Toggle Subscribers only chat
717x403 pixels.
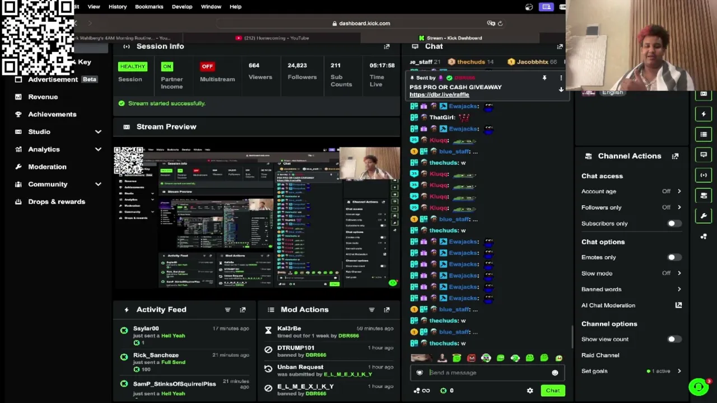[x=674, y=223]
